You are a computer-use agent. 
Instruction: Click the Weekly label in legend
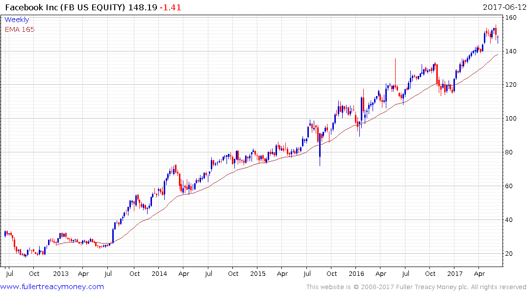17,20
